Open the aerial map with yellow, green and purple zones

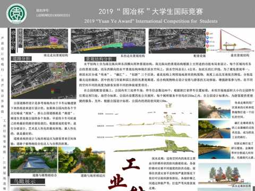tap(108, 41)
